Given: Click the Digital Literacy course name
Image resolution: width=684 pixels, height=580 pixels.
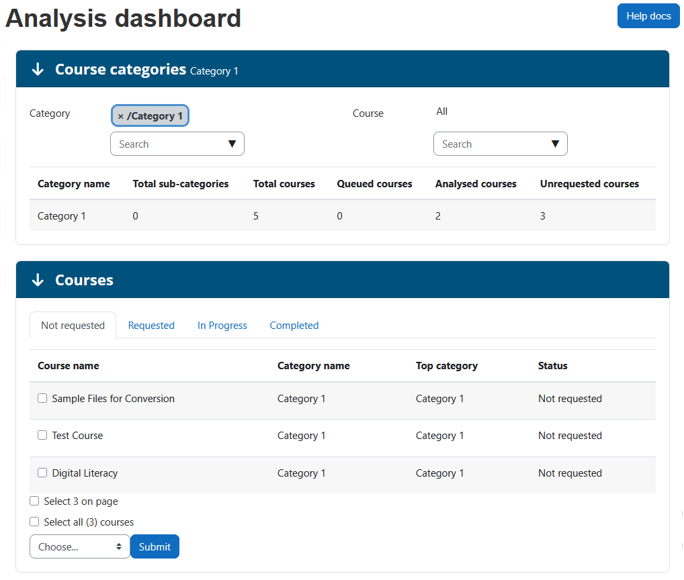Looking at the screenshot, I should 85,473.
